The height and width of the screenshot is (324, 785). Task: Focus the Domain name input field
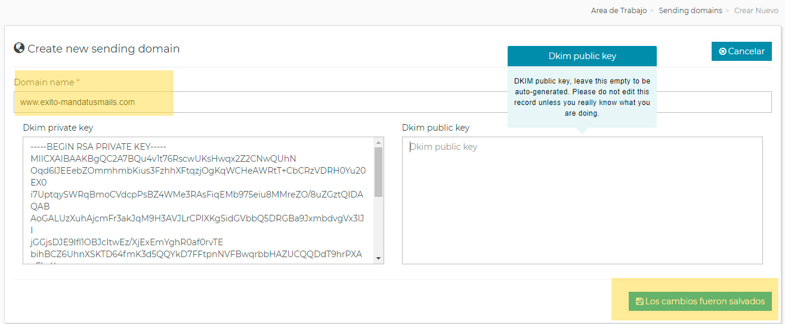[x=392, y=102]
